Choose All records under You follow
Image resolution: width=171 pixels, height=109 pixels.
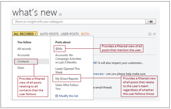(24, 49)
